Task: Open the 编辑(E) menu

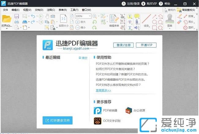Action: click(x=15, y=10)
